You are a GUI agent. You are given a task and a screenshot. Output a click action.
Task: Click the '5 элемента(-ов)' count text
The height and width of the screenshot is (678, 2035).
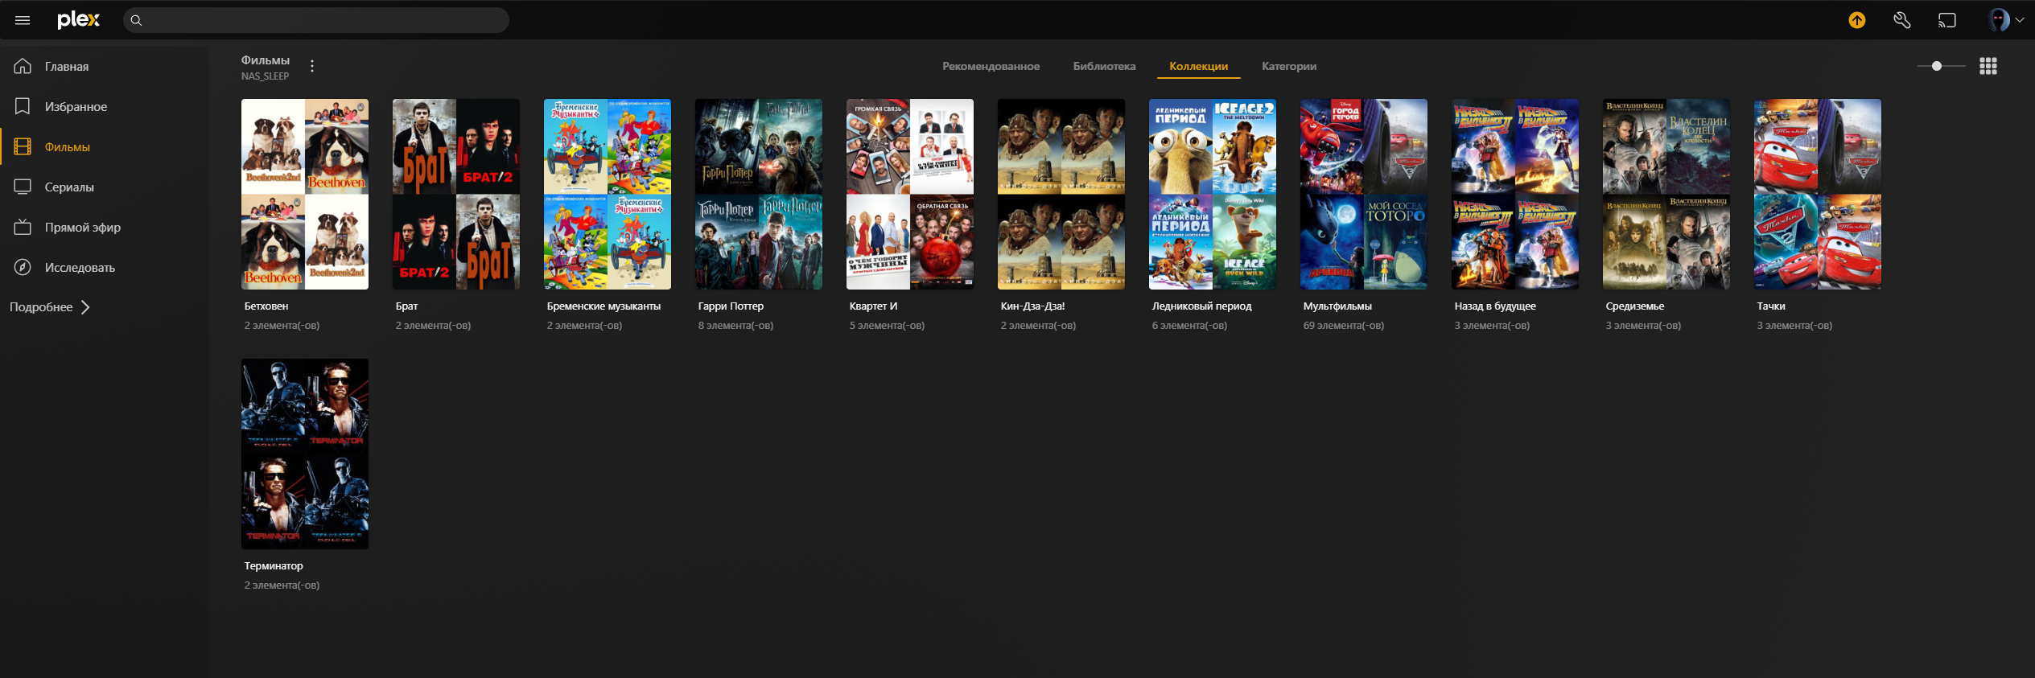(x=887, y=326)
